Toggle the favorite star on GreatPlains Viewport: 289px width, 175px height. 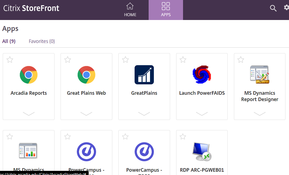click(x=126, y=60)
